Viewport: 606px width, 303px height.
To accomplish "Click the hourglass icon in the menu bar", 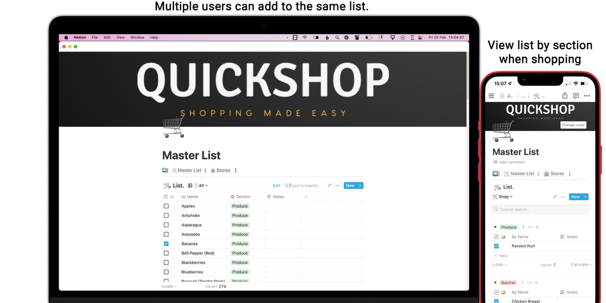I will [412, 37].
